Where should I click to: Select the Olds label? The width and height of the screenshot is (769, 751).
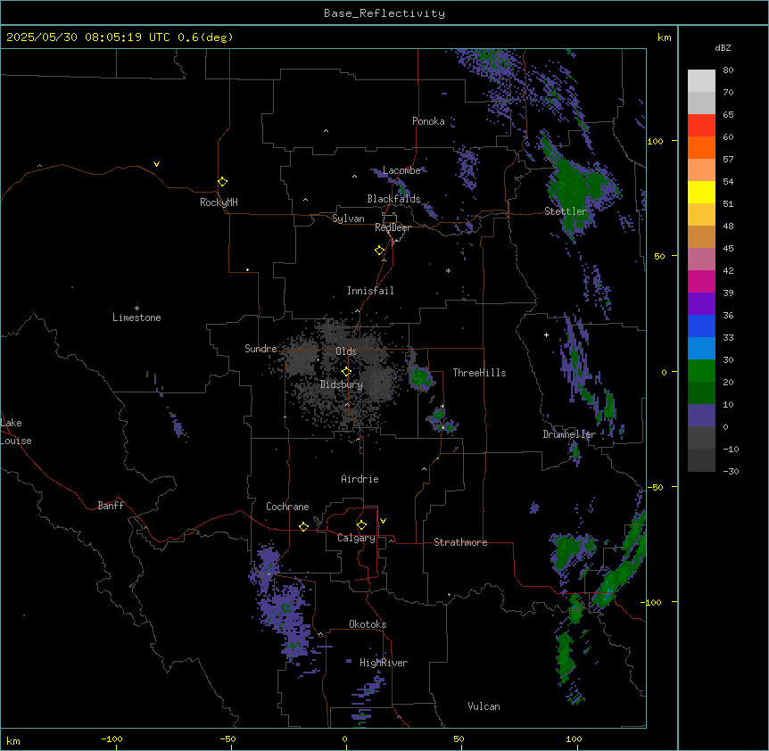tap(346, 351)
